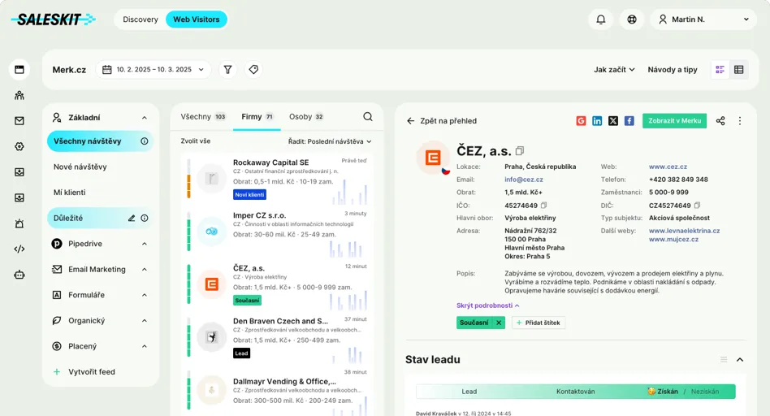Open ČEZ X (Twitter) icon
This screenshot has width=770, height=416.
pos(613,121)
